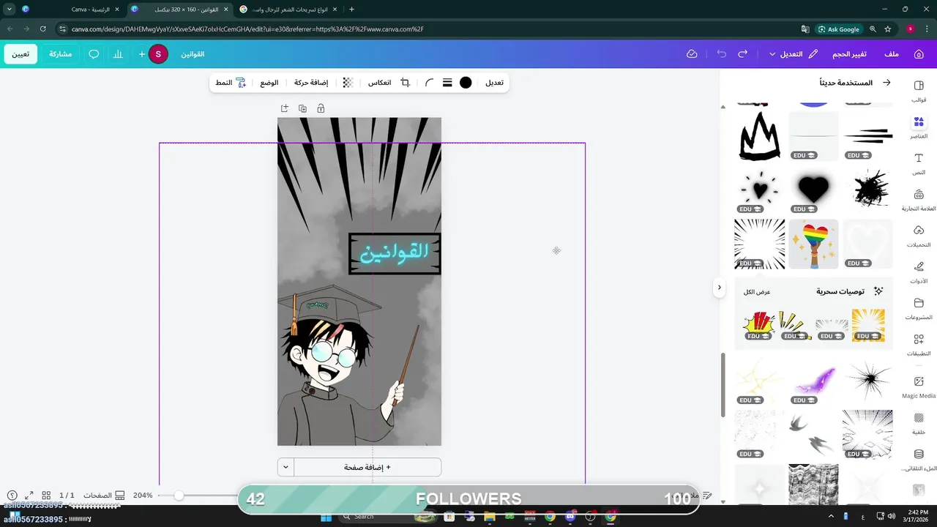Open the Projects (المشروعات) sidebar panel

coord(919,309)
